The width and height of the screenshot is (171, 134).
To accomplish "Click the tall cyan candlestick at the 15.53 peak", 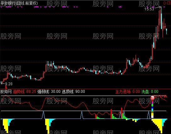I will (161, 18).
